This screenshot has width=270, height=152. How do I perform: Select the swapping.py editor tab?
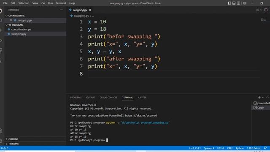pos(80,10)
